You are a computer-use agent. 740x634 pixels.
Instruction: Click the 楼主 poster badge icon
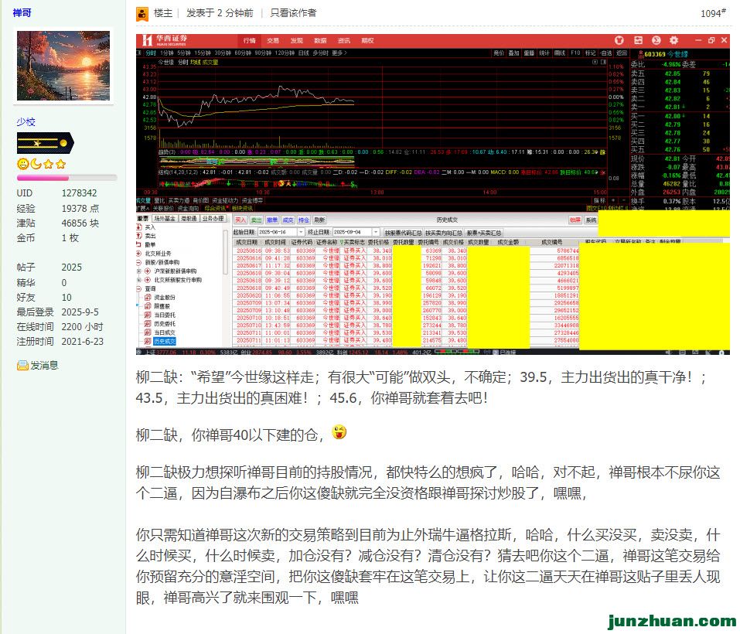(x=142, y=13)
